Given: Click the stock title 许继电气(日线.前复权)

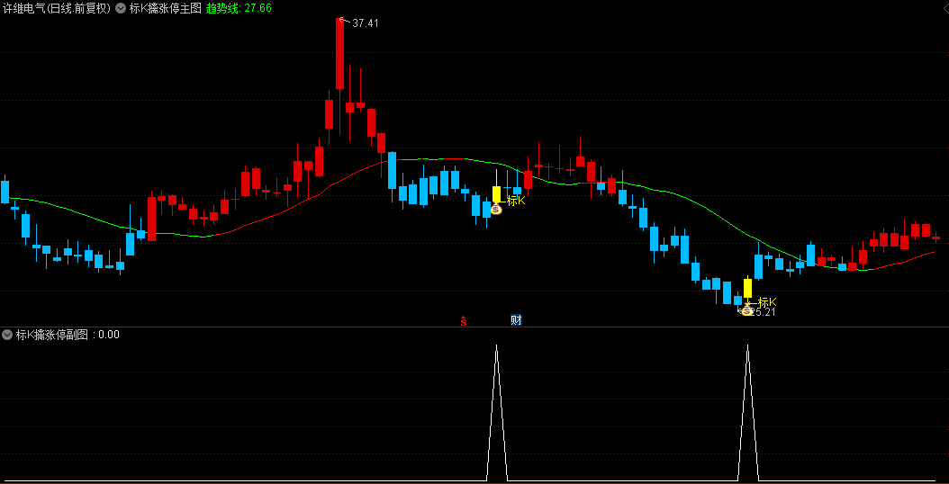Looking at the screenshot, I should click(x=57, y=8).
